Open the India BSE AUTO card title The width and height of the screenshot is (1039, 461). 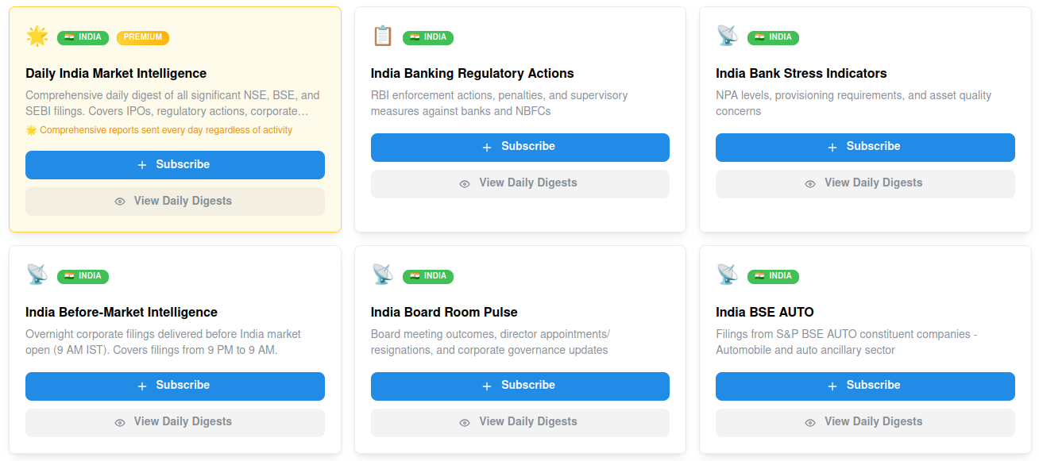765,312
